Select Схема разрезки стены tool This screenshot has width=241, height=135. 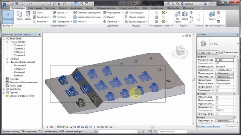[x=87, y=17]
